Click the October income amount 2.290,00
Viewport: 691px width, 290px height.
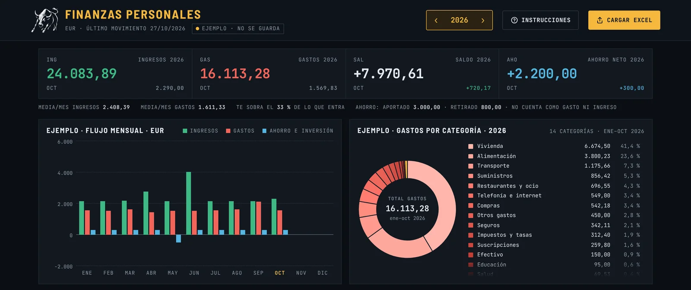pos(170,88)
